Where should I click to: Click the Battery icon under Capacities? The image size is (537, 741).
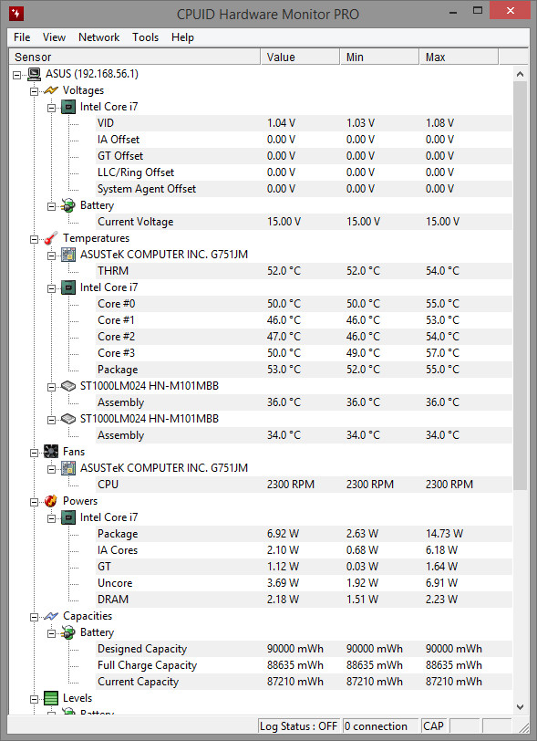(68, 632)
